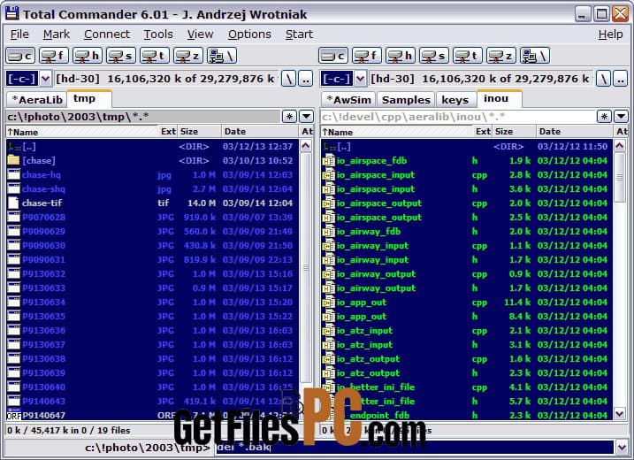This screenshot has width=634, height=460.
Task: Select network drive h in left panel
Action: 88,56
